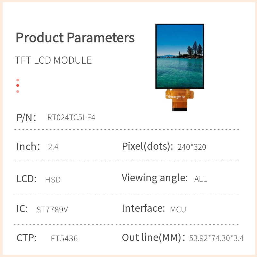This screenshot has width=257, height=257.
Task: Select the viewing angle value ALL
Action: 201,179
